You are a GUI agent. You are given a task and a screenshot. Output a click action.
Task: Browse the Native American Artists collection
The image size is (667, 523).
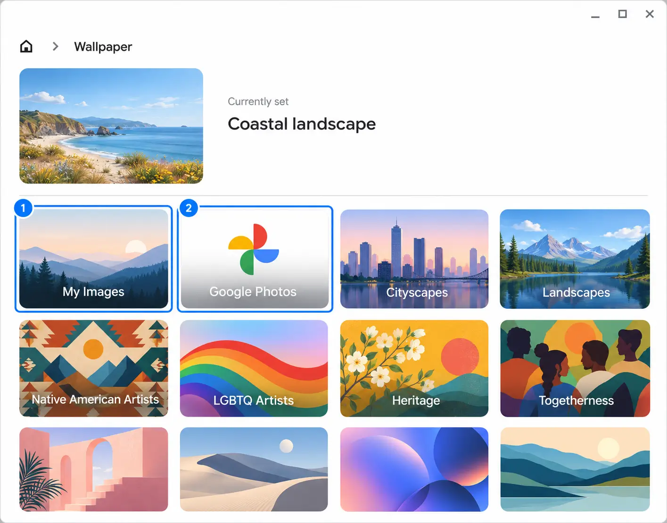(94, 368)
